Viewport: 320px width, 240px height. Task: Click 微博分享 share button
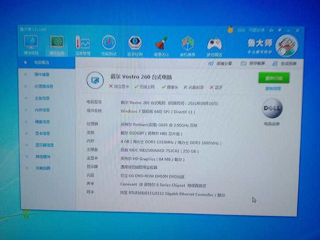(x=220, y=63)
